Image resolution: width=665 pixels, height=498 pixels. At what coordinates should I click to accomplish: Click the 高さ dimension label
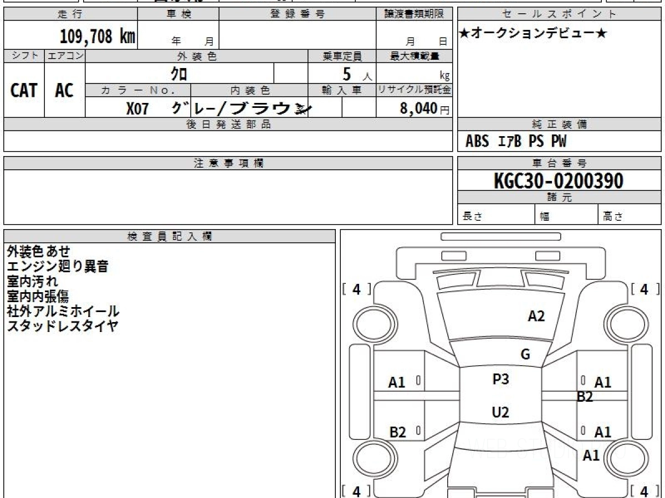[613, 217]
